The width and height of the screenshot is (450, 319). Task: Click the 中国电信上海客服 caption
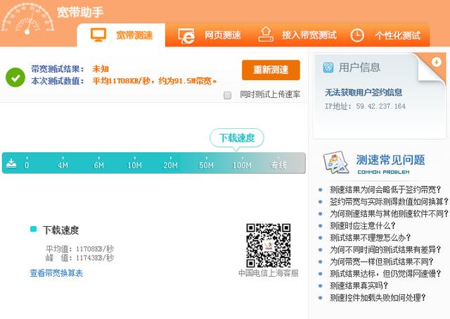tap(269, 273)
